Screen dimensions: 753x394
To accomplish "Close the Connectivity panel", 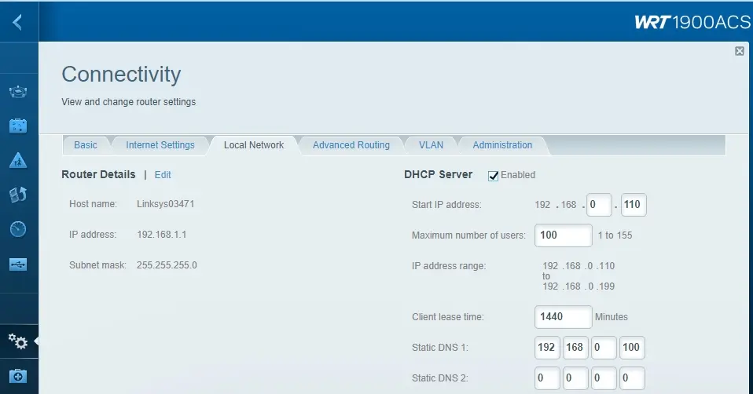I will [x=740, y=51].
